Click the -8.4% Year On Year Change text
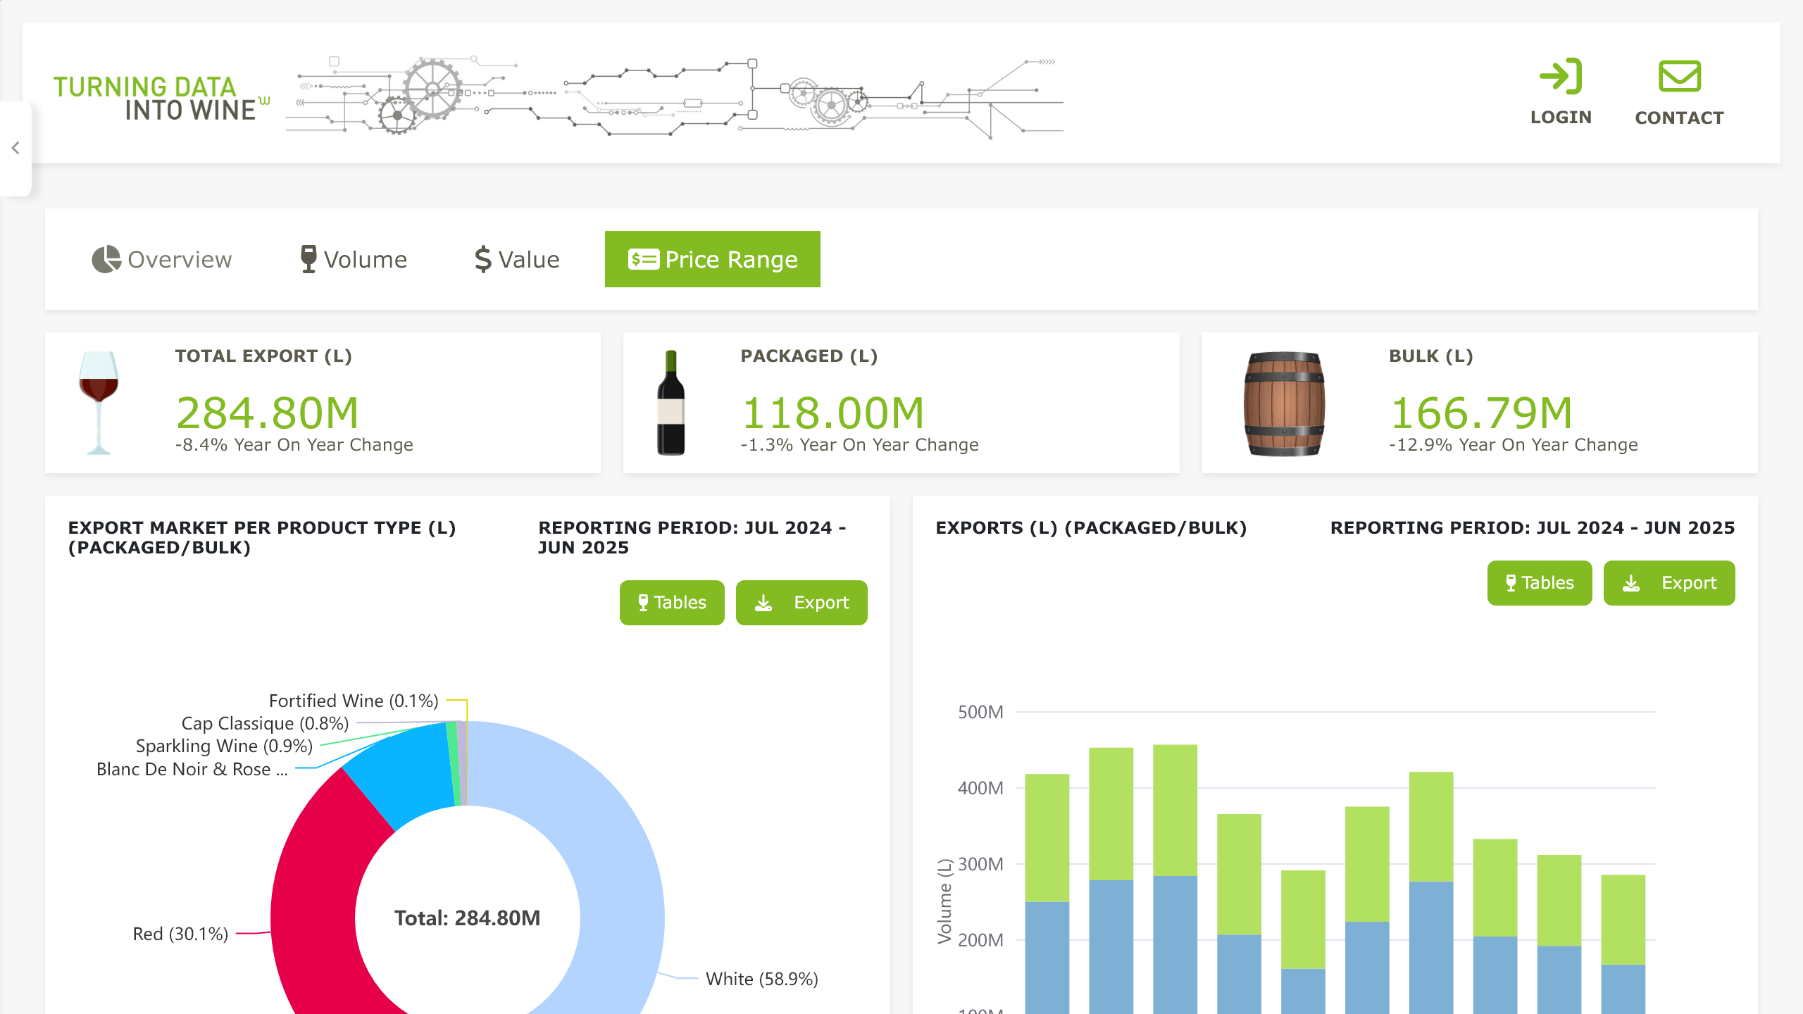The image size is (1803, 1014). pos(294,445)
